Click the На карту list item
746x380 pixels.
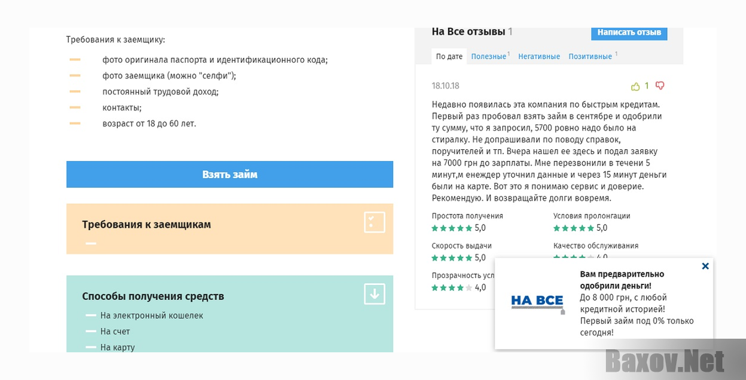117,347
